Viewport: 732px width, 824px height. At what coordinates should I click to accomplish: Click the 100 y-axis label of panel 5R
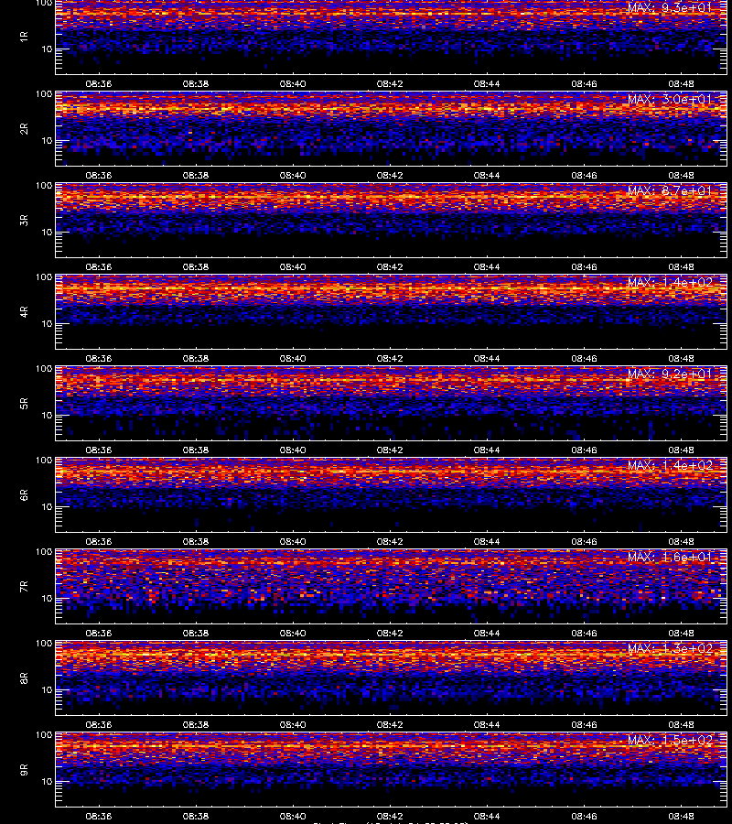click(x=44, y=369)
